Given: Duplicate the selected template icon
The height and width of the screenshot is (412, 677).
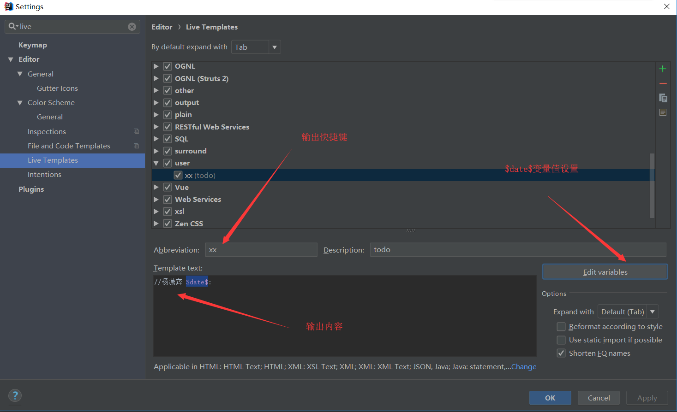Looking at the screenshot, I should [663, 98].
